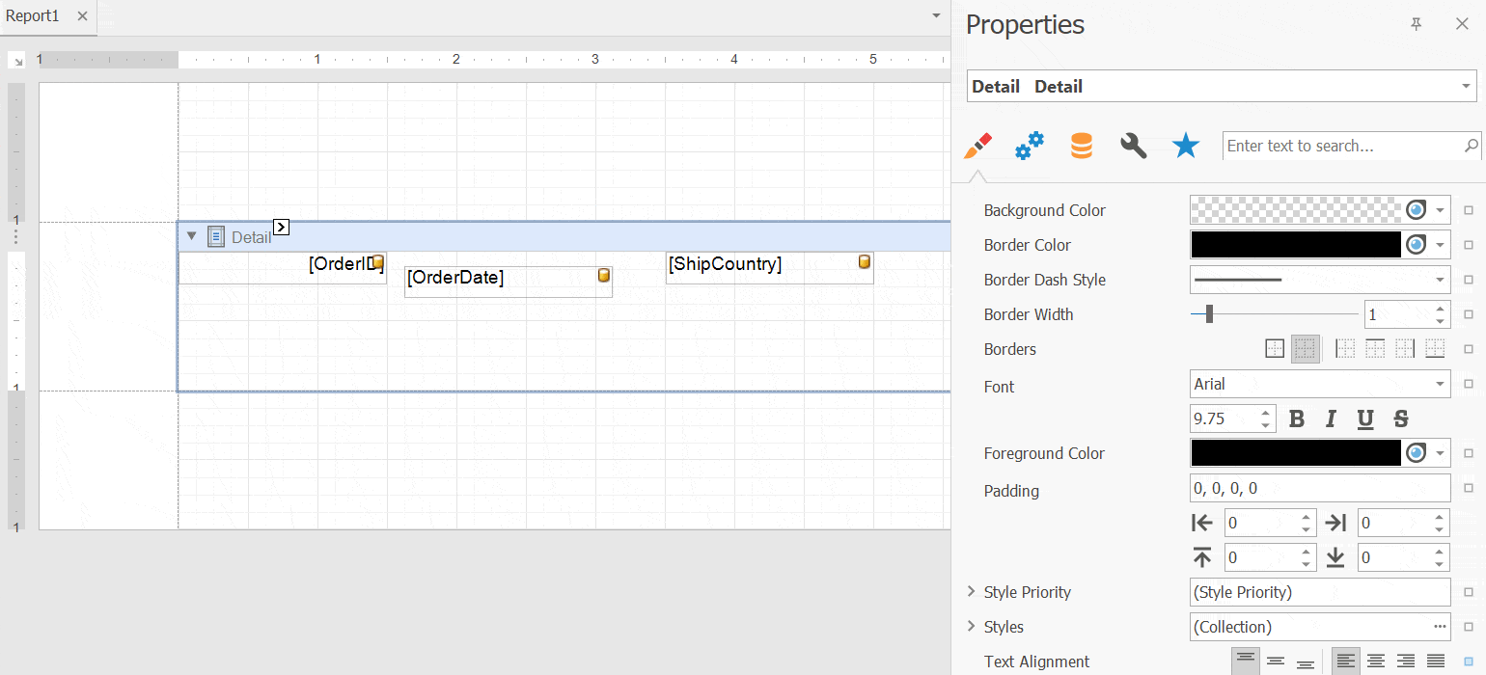Toggle italic font formatting

click(x=1330, y=418)
